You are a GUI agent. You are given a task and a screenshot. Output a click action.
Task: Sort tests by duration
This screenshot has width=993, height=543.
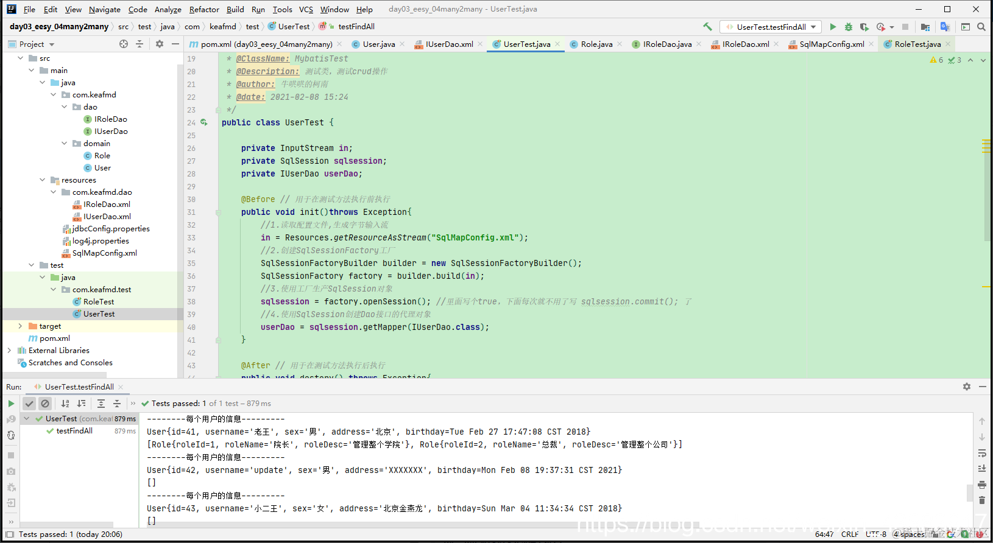[81, 403]
